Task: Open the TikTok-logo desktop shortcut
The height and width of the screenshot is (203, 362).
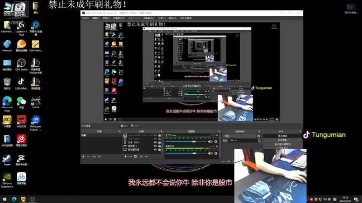Action: click(21, 83)
